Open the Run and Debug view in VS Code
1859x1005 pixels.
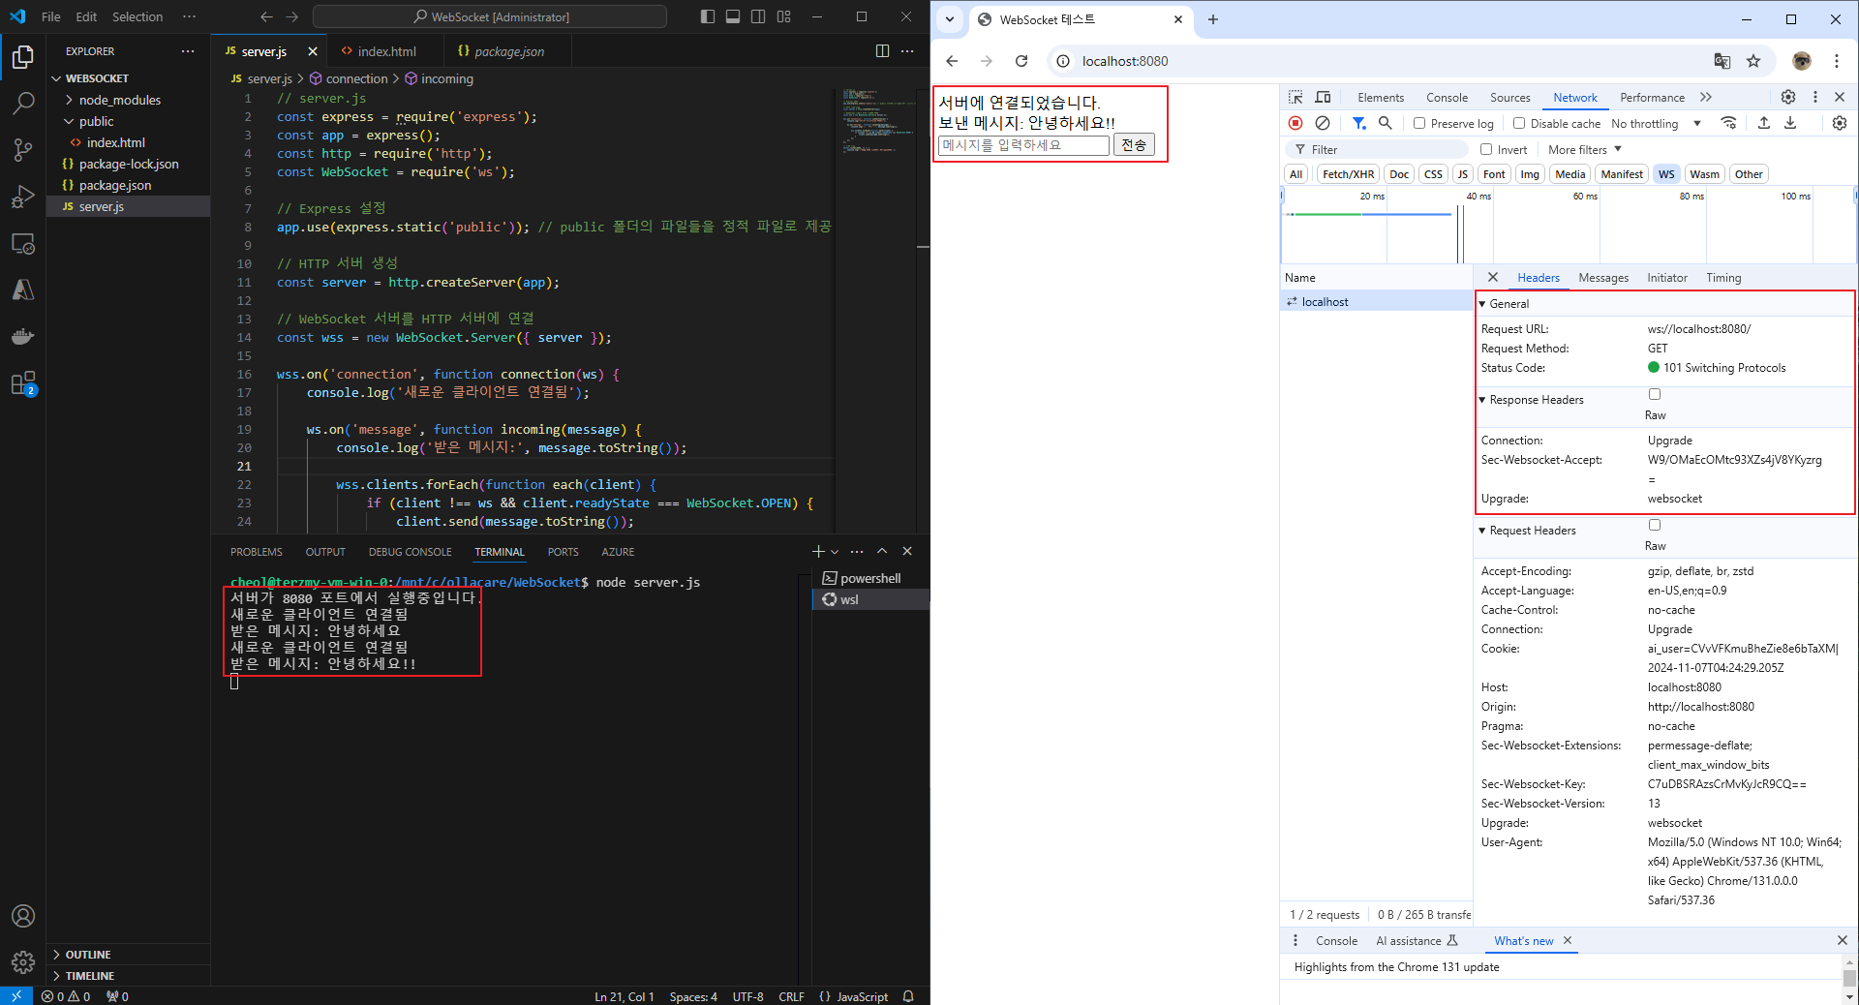[23, 197]
